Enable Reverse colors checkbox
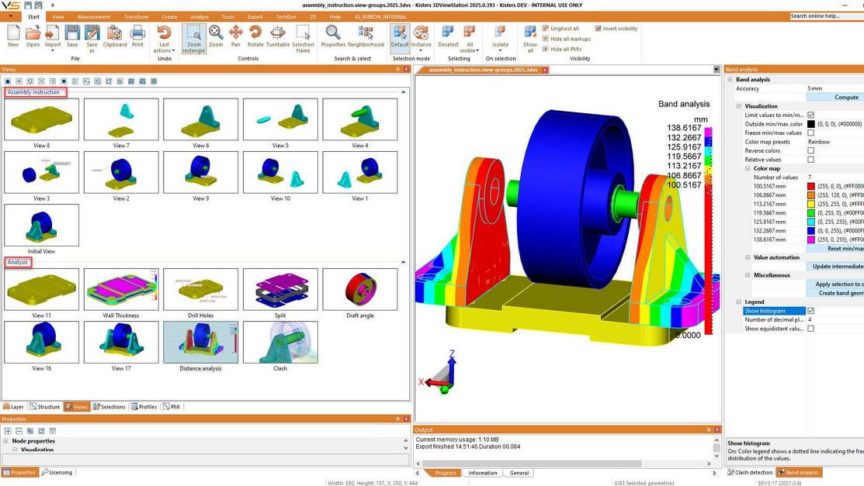Image resolution: width=864 pixels, height=486 pixels. [x=810, y=150]
